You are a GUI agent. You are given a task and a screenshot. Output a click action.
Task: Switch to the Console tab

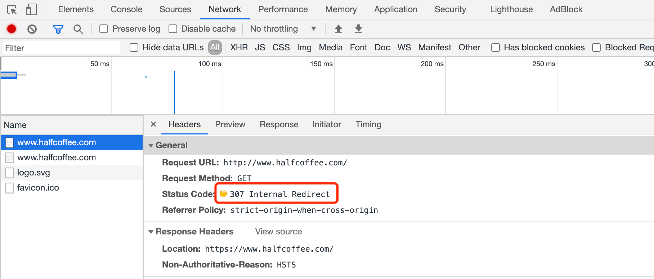[x=126, y=9]
